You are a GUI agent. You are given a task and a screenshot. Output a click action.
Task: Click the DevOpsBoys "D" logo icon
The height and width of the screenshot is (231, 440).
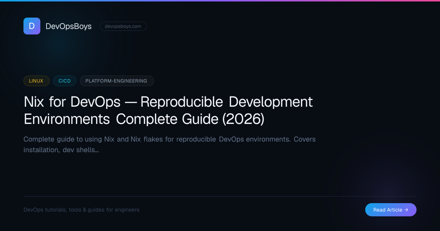(32, 26)
